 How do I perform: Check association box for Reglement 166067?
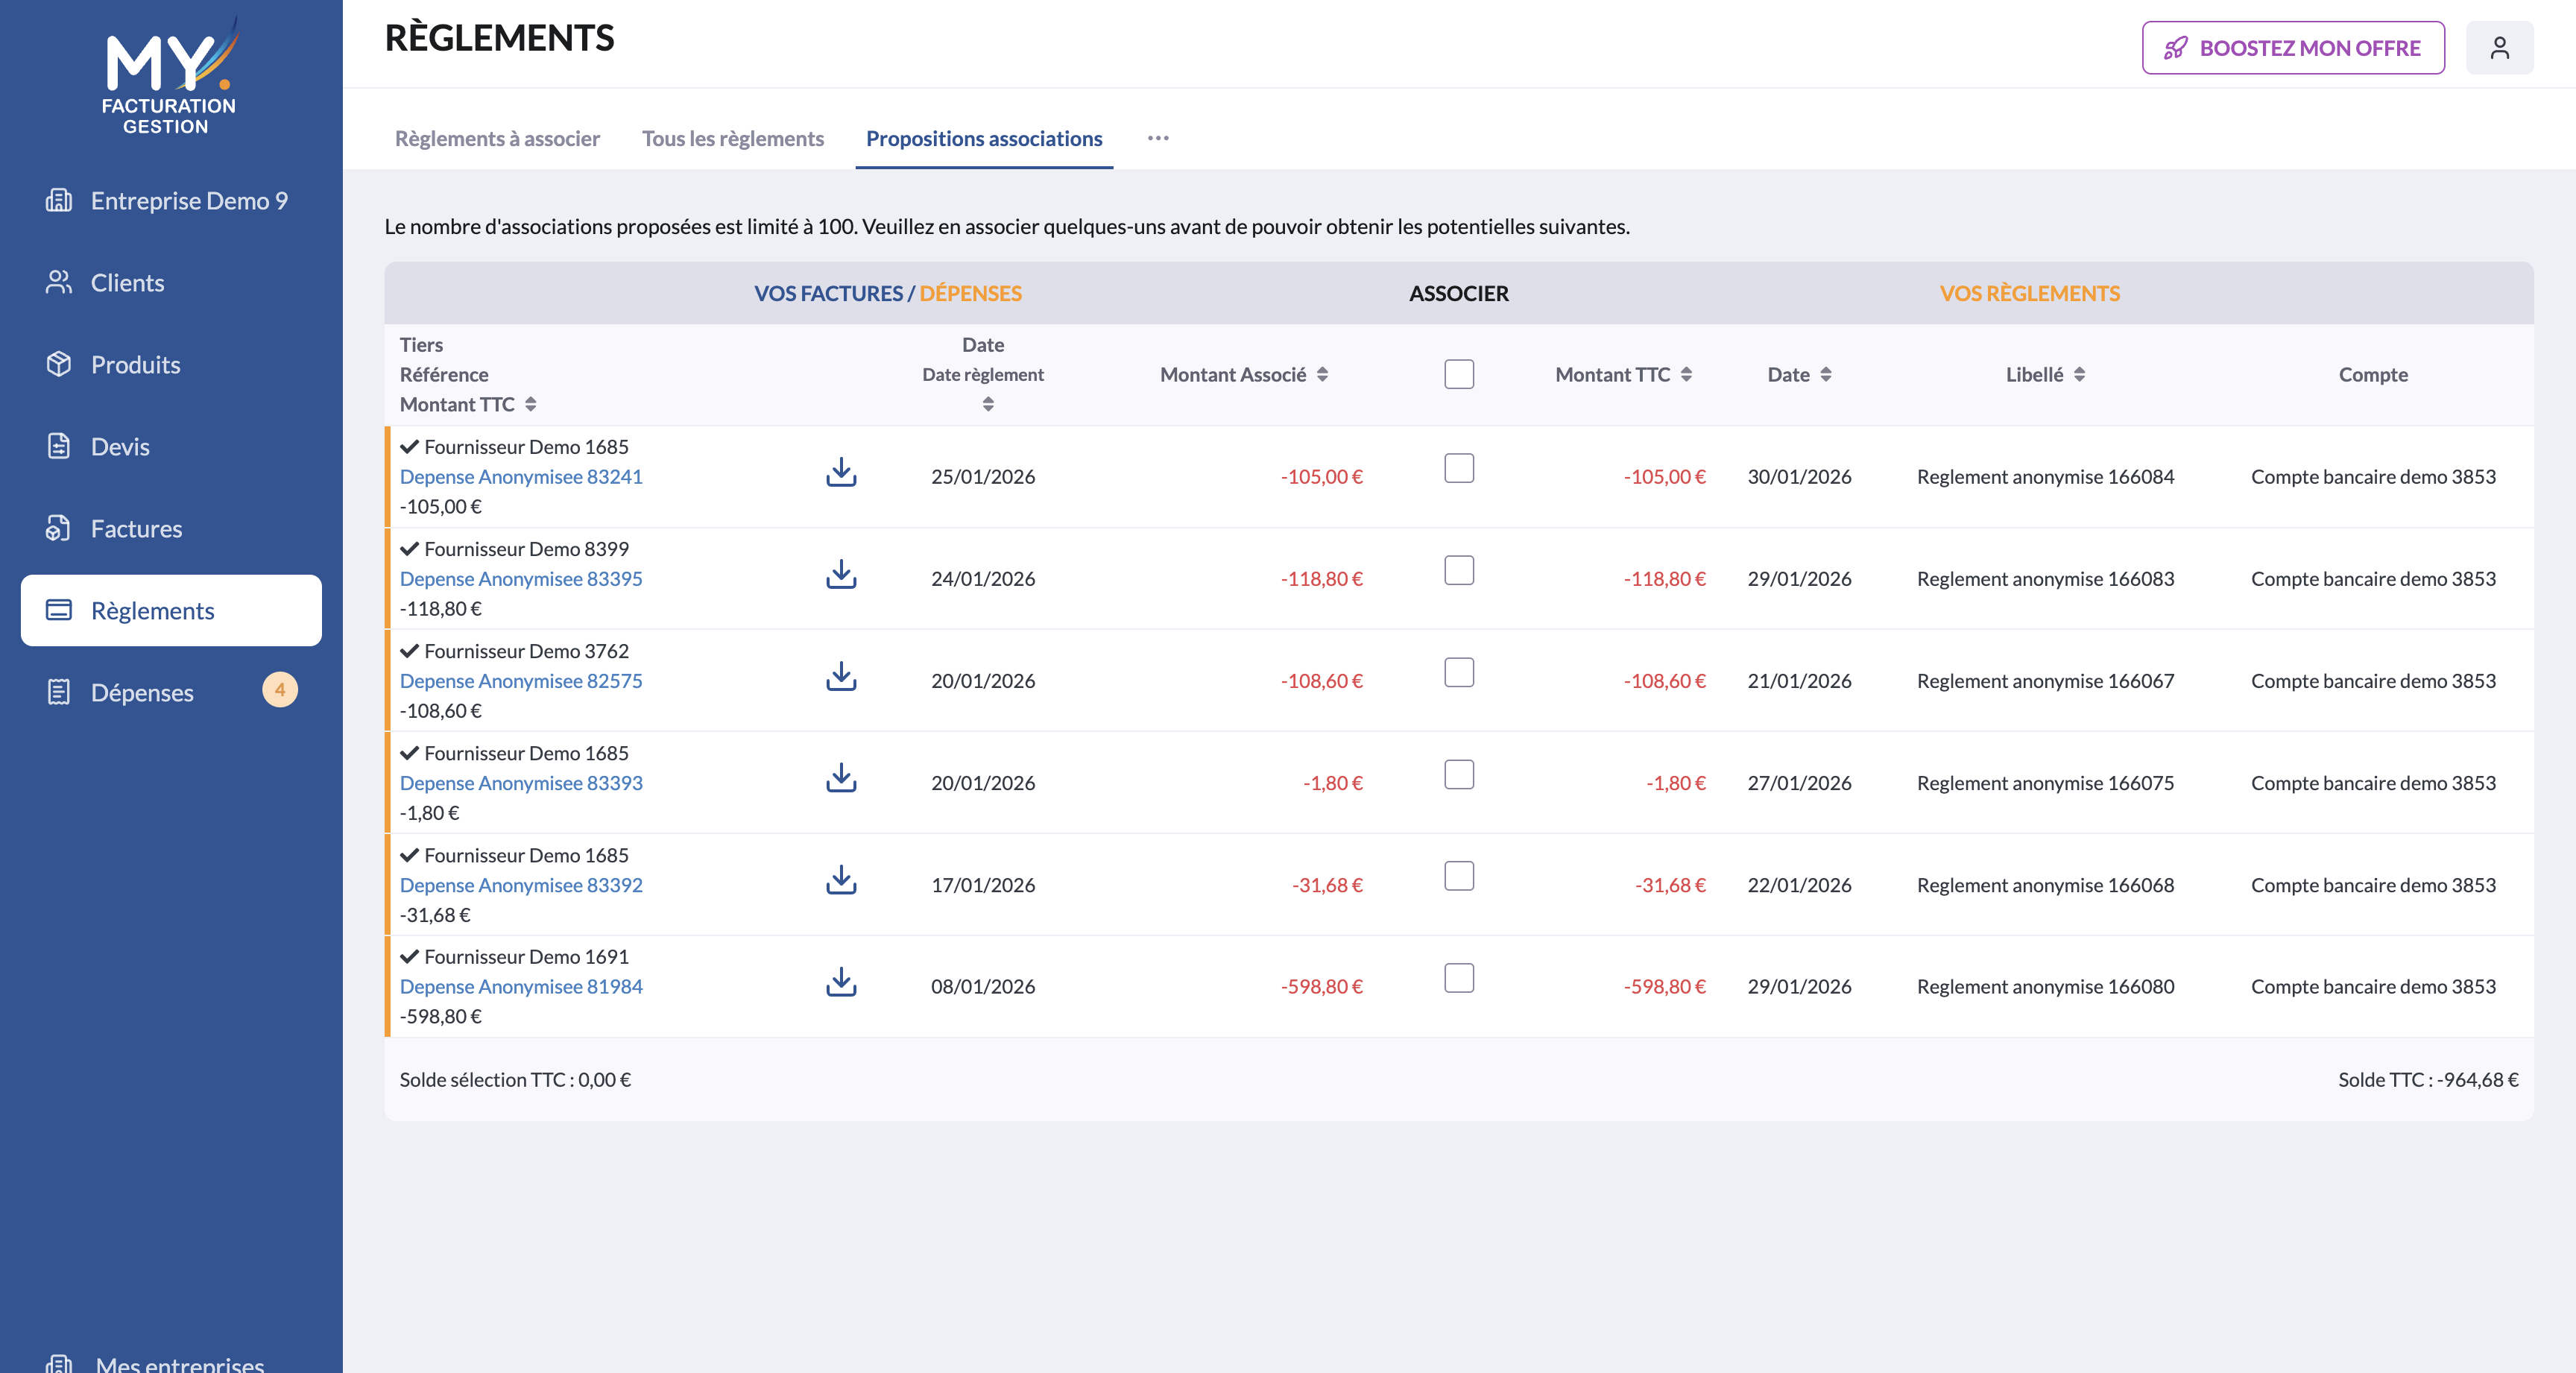pos(1459,672)
